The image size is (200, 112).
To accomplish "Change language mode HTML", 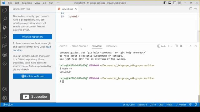I will click(x=169, y=105).
